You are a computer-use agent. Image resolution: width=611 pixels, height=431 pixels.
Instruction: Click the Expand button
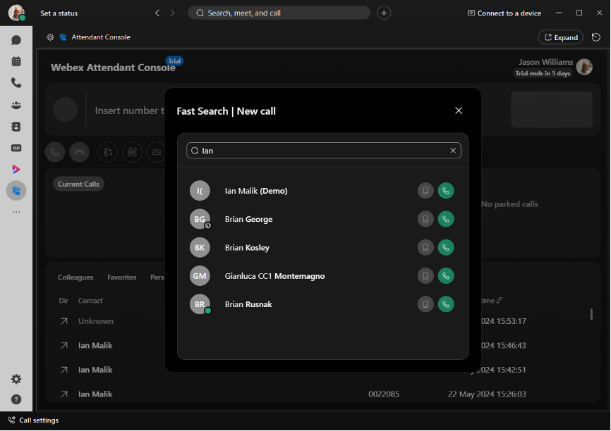click(561, 37)
